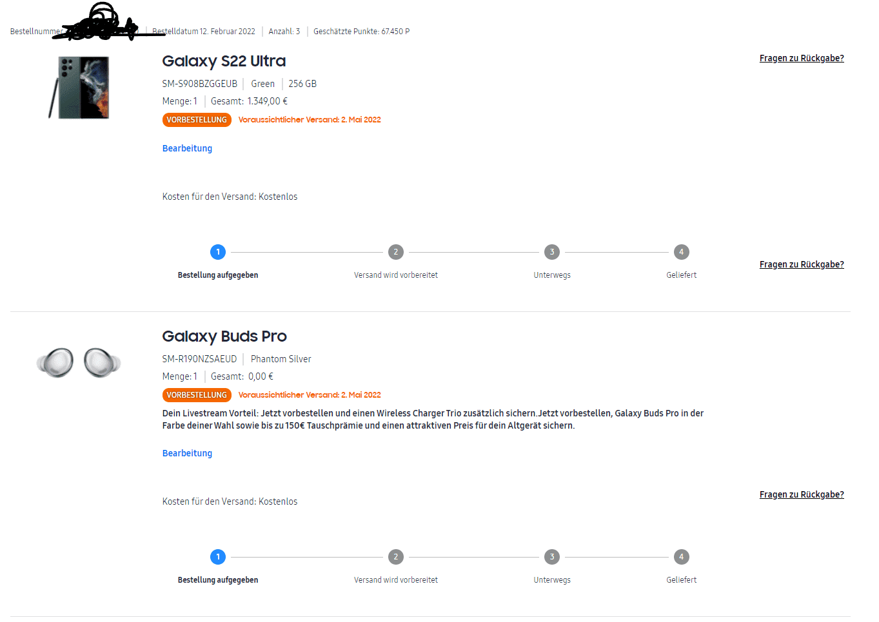This screenshot has height=622, width=879.
Task: Click 'Geliefert' label in S22 Ultra tracker
Action: (682, 275)
